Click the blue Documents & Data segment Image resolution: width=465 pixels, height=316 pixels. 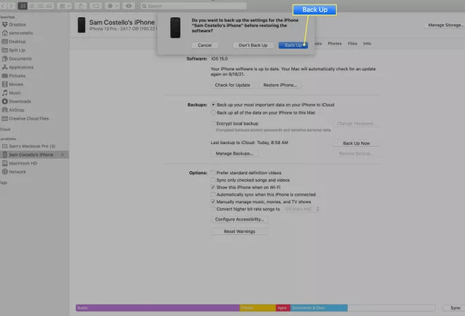click(319, 308)
